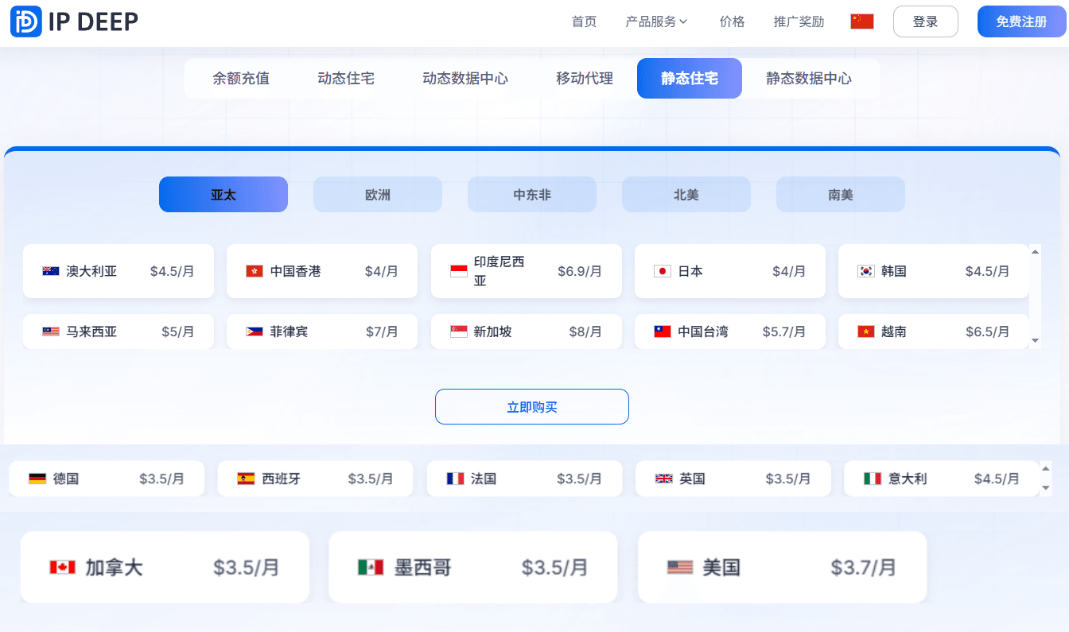The height and width of the screenshot is (632, 1069).
Task: Select the Germany flag icon
Action: pyautogui.click(x=37, y=479)
